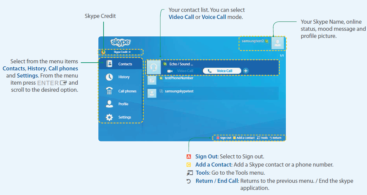
Task: Select the testPhoneNumber contact name
Action: coord(179,78)
